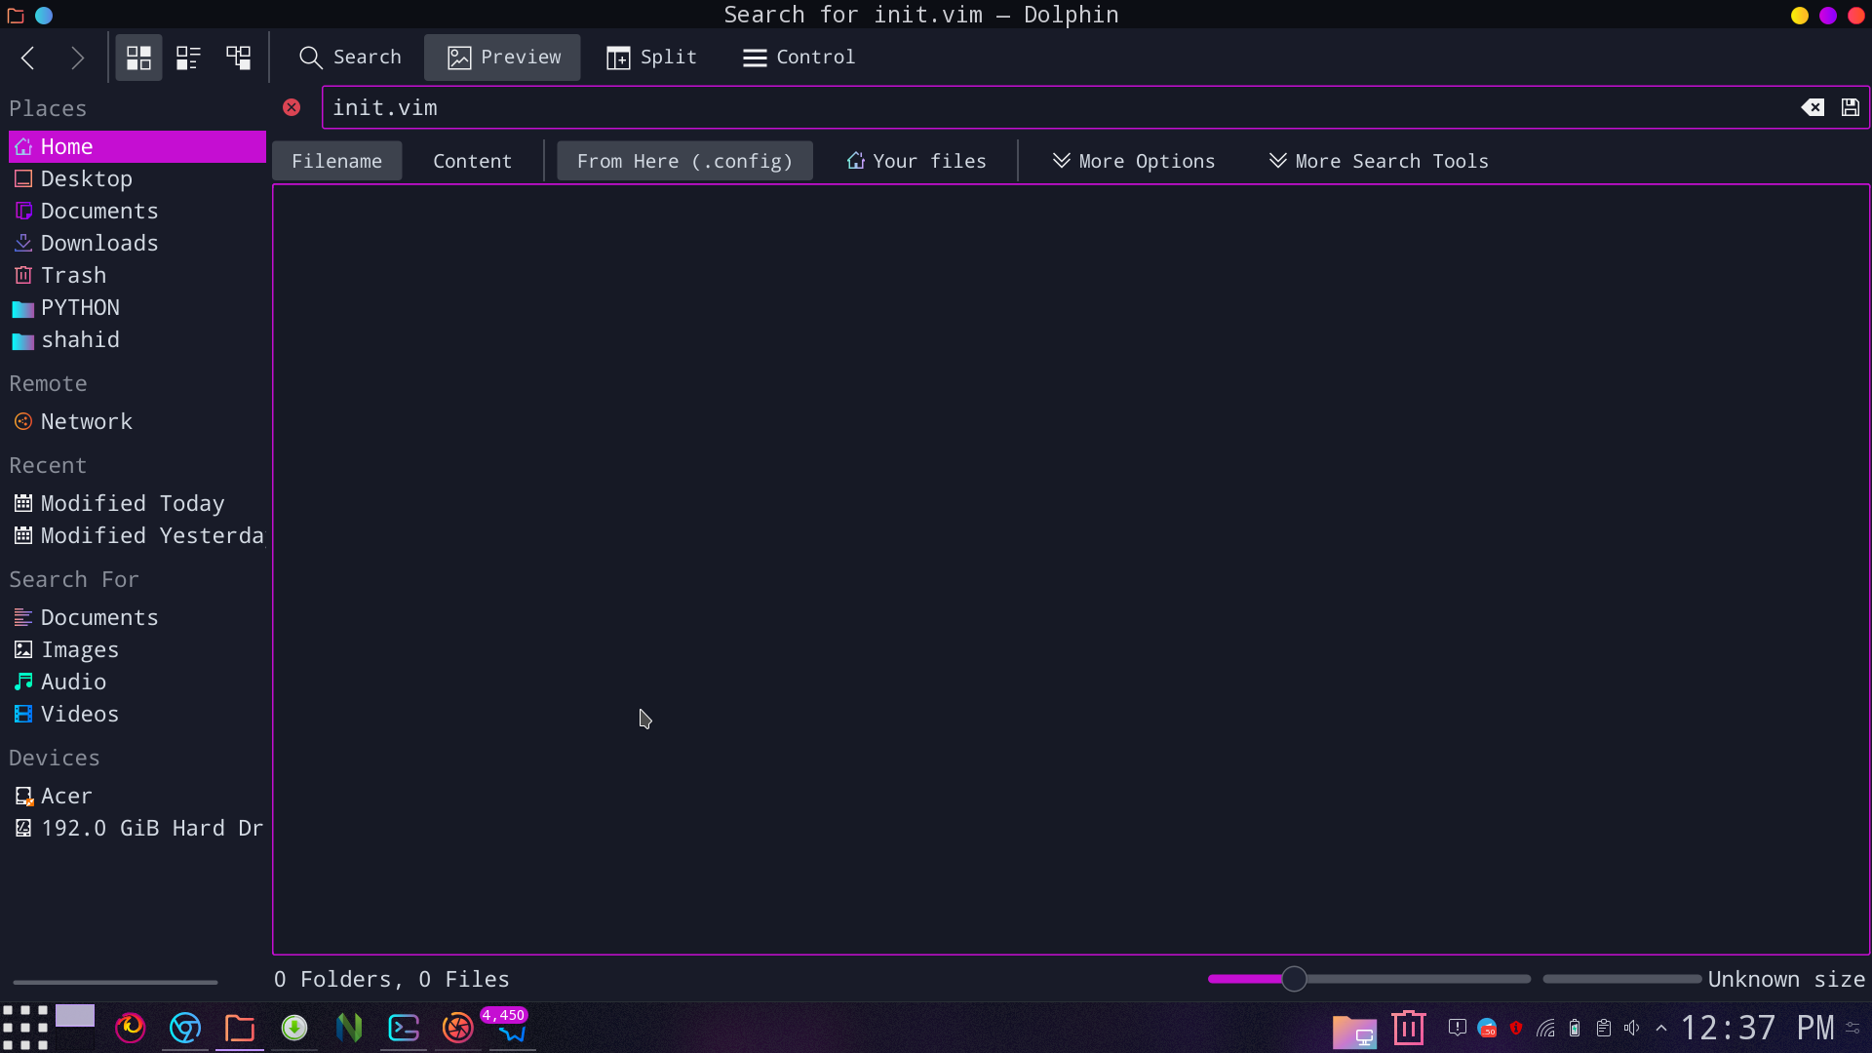Save this search query
This screenshot has height=1053, width=1872.
tap(1850, 107)
